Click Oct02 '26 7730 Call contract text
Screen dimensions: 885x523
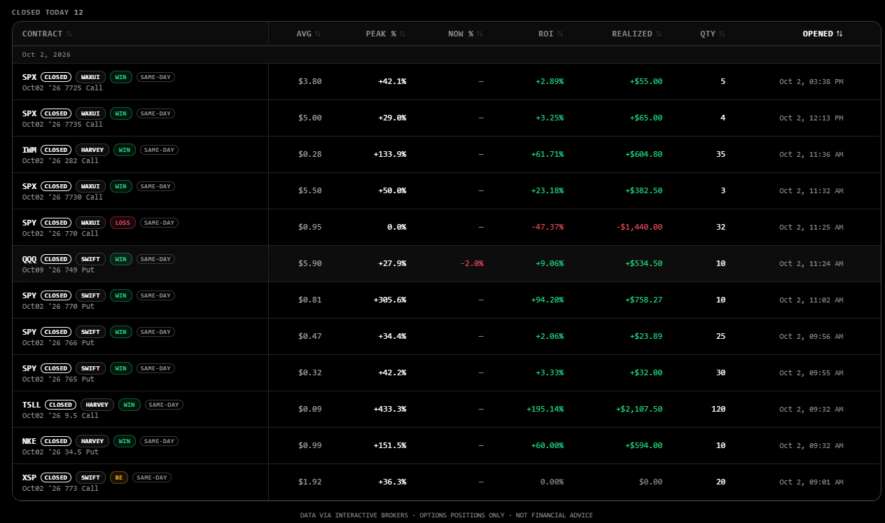(x=62, y=197)
